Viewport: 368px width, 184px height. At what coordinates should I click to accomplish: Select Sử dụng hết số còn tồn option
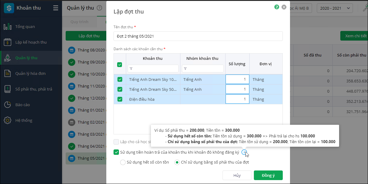click(x=123, y=162)
